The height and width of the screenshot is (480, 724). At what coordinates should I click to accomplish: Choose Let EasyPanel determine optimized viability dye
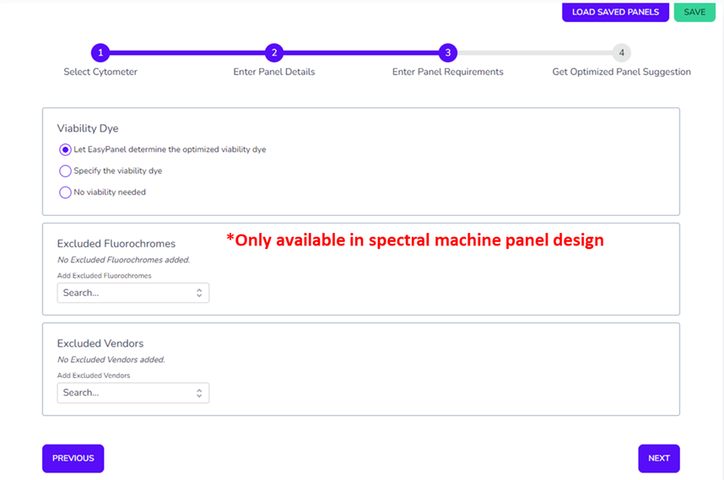[66, 149]
